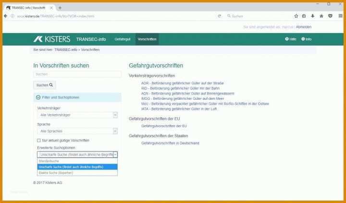Open ADR road transport regulation link

(183, 84)
